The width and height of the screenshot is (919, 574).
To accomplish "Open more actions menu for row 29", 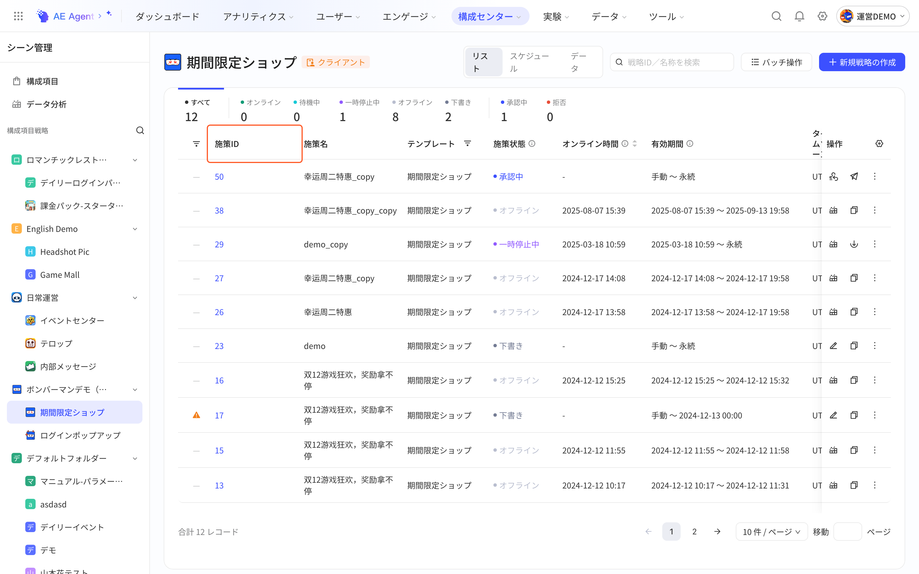I will pos(874,244).
